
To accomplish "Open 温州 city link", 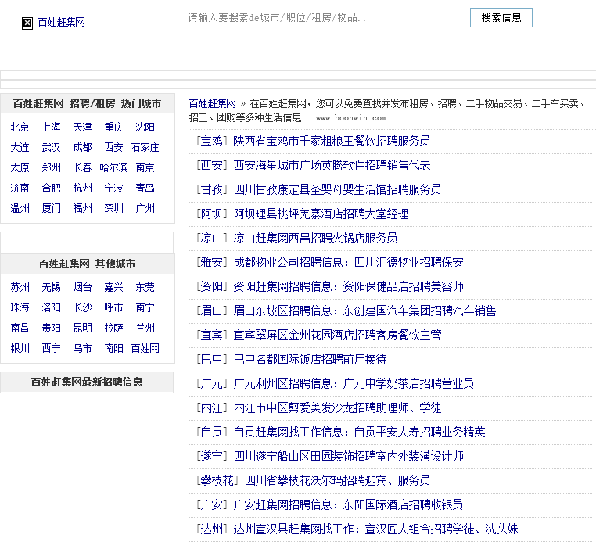I will pos(20,208).
